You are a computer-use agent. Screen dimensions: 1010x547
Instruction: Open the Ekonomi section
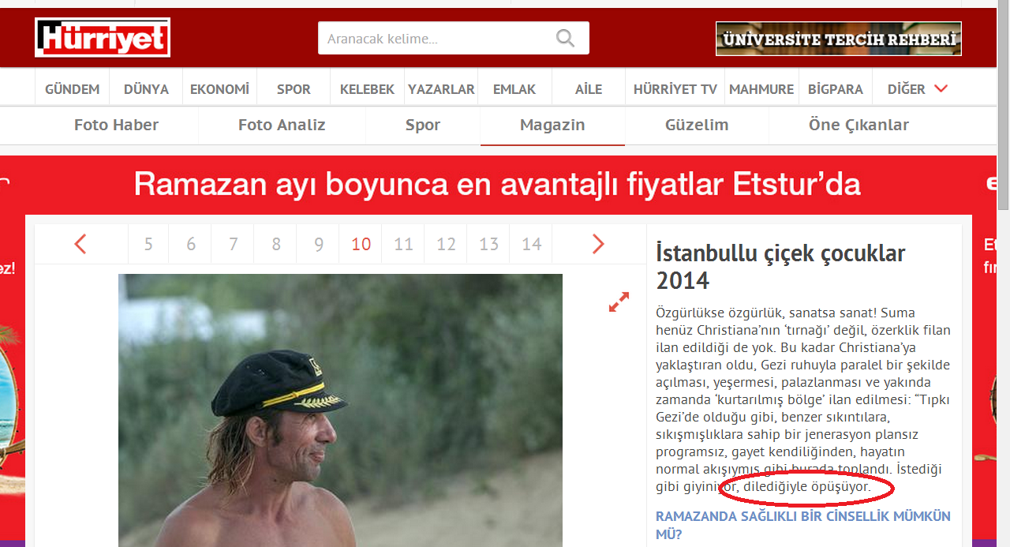(219, 89)
